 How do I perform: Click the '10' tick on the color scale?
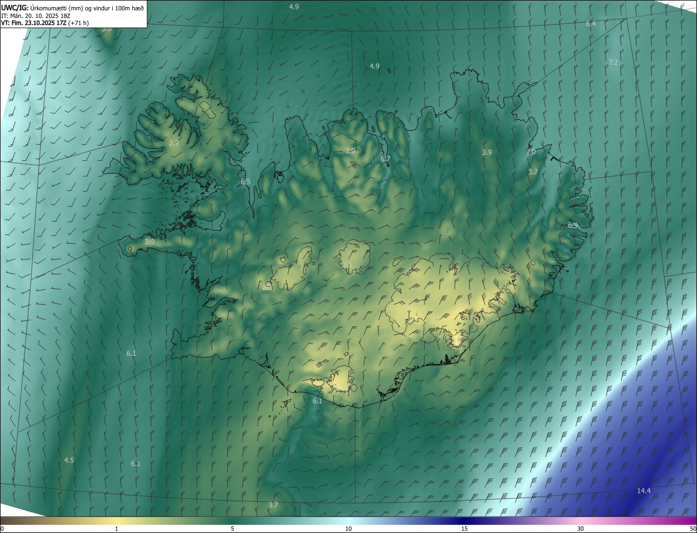[x=348, y=529]
